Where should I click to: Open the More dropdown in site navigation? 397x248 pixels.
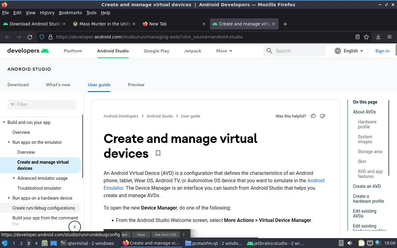point(224,51)
